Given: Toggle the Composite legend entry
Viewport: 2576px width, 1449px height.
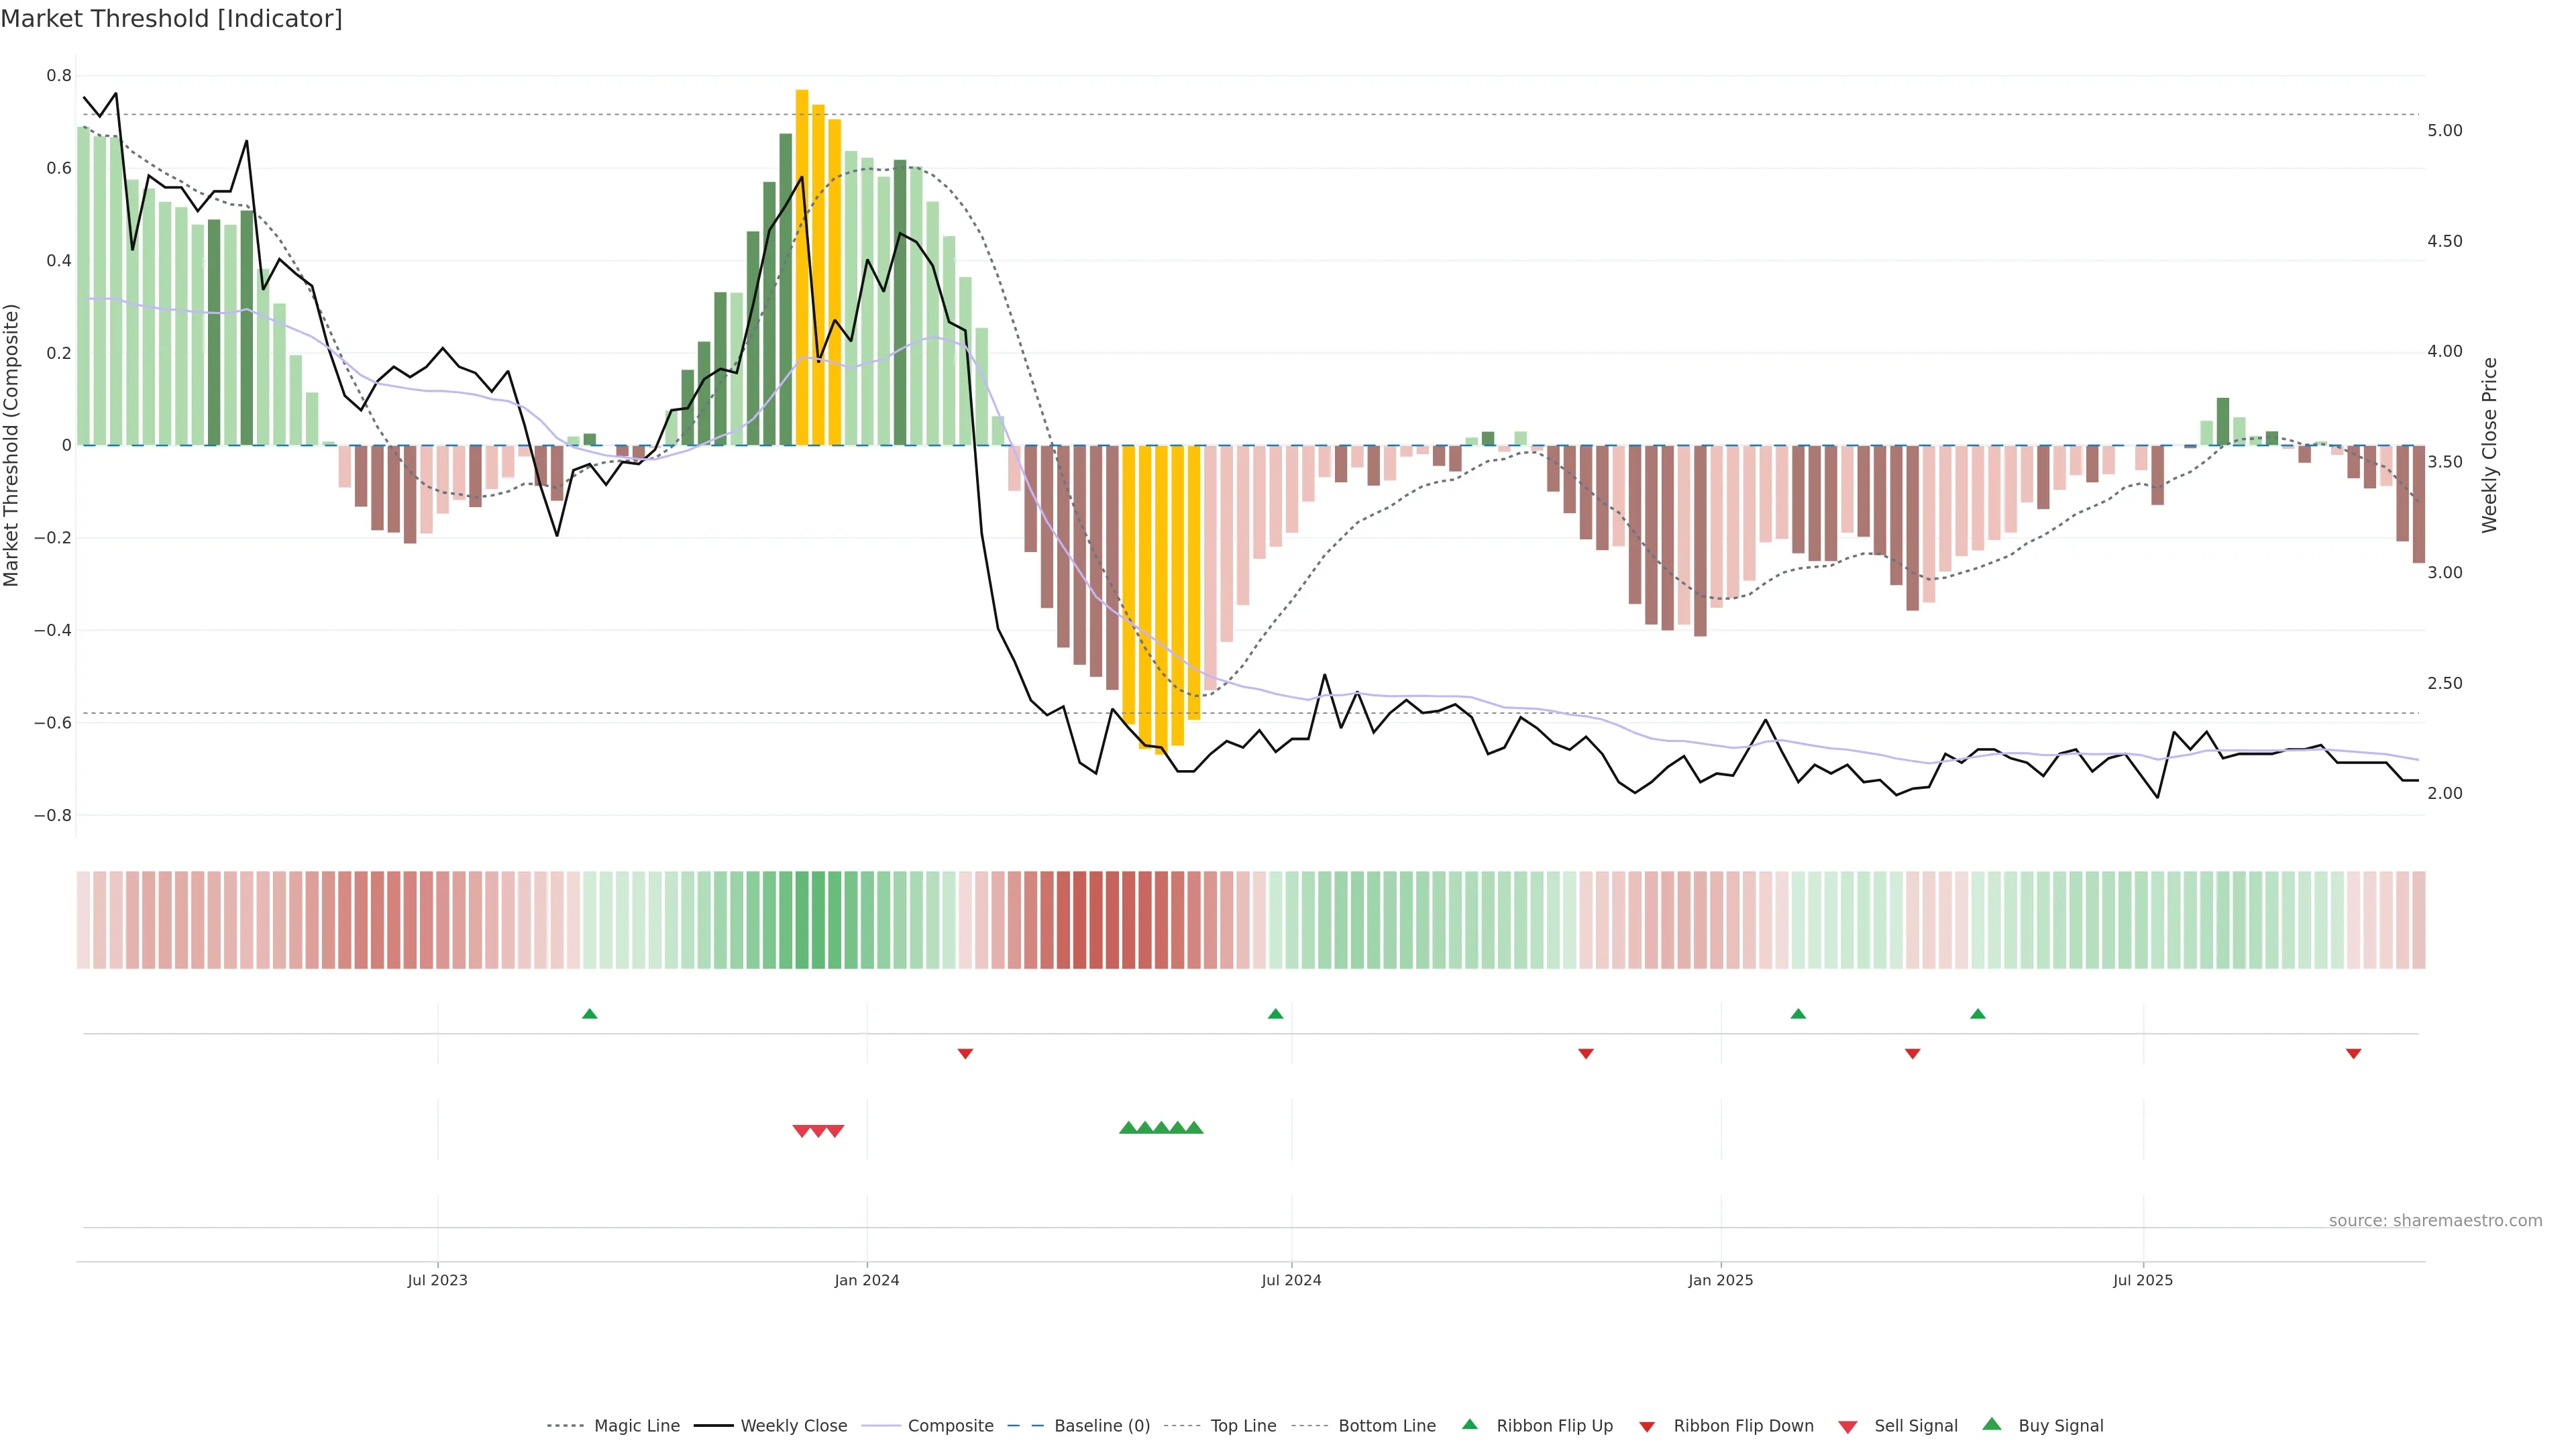Looking at the screenshot, I should click(950, 1426).
